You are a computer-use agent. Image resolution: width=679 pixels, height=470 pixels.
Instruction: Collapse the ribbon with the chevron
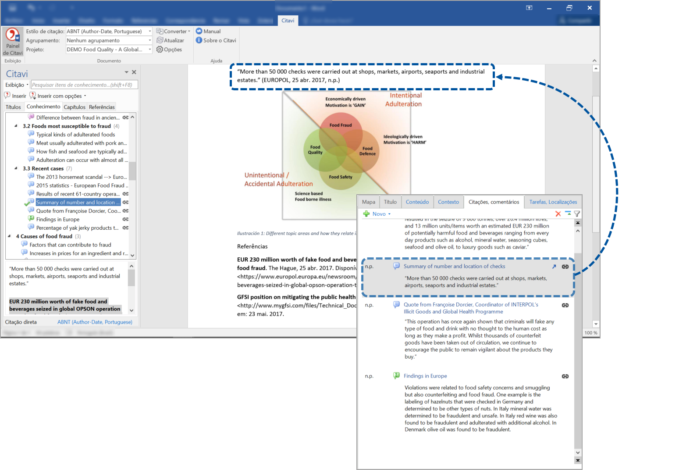594,61
